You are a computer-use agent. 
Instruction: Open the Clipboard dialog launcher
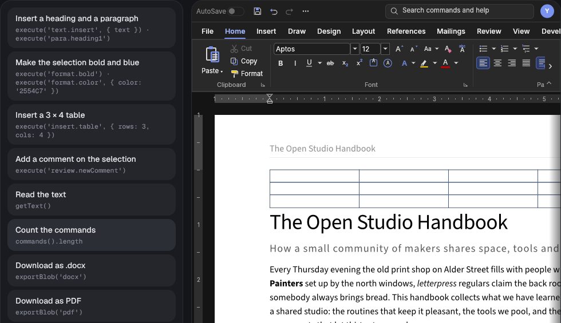tap(263, 85)
